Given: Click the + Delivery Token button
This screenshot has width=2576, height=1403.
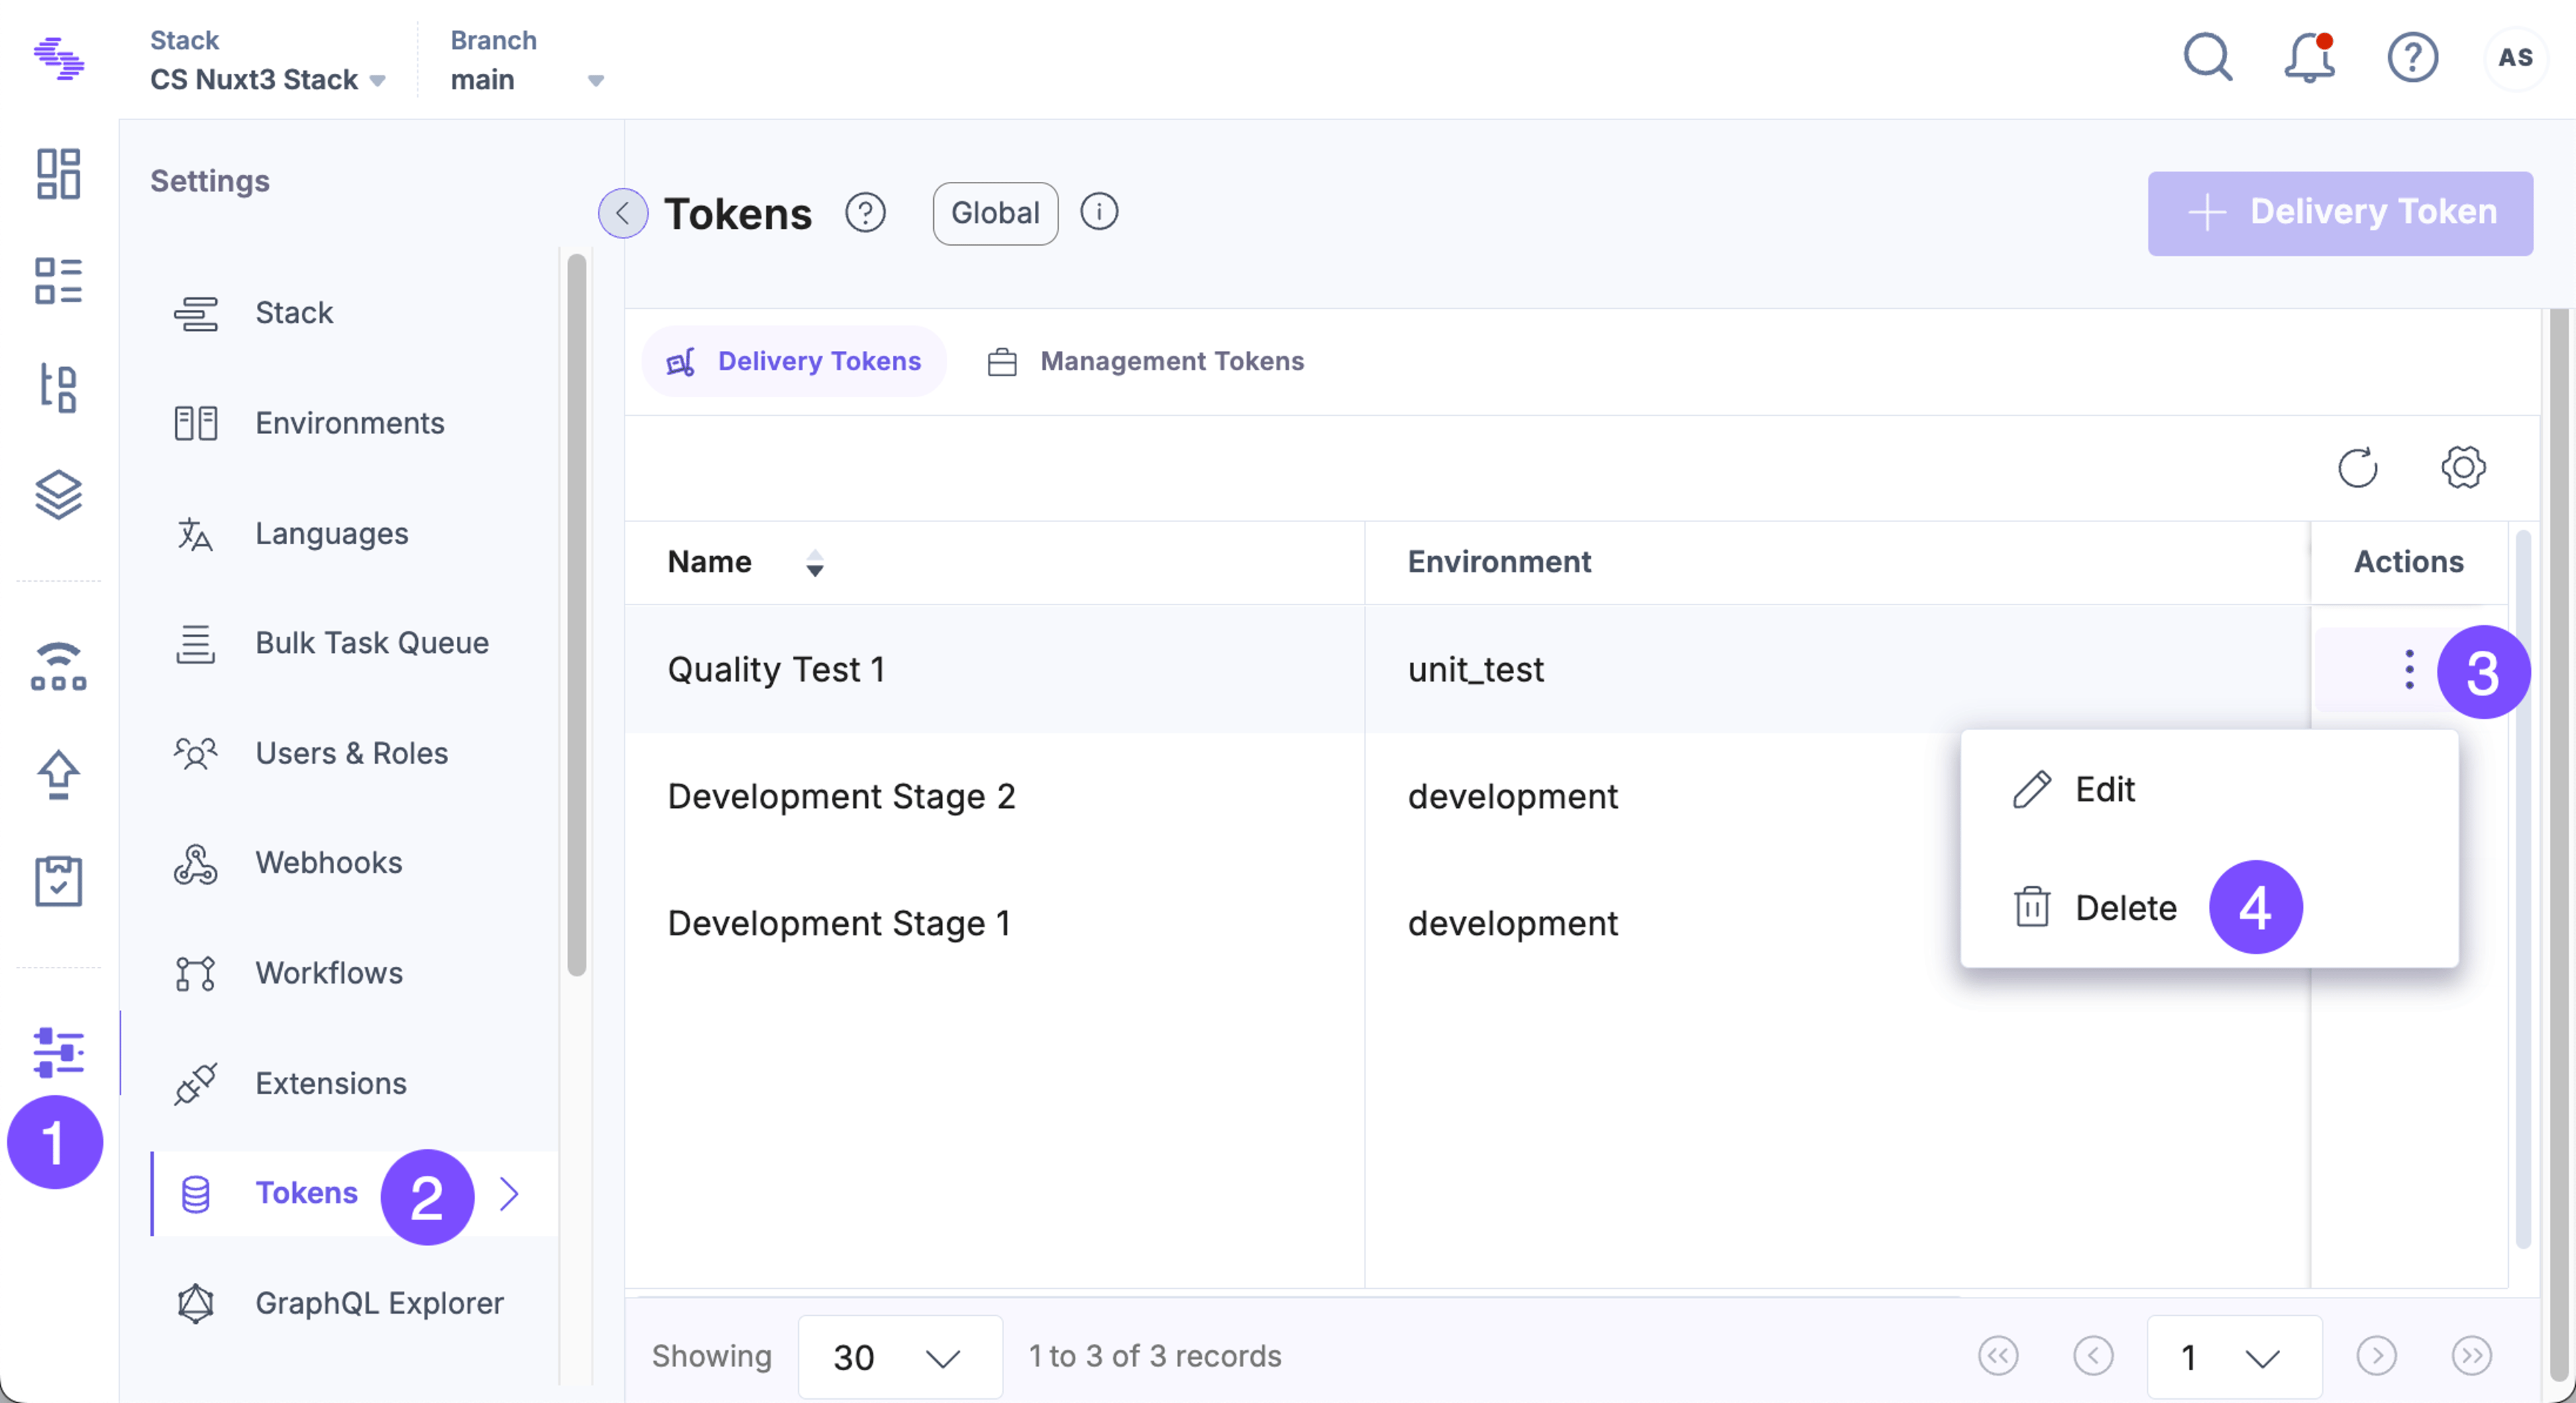Looking at the screenshot, I should (x=2340, y=213).
